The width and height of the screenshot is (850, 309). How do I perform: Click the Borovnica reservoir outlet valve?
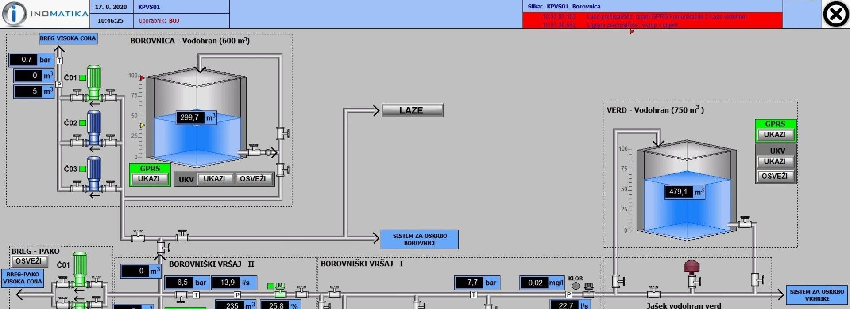tap(254, 151)
